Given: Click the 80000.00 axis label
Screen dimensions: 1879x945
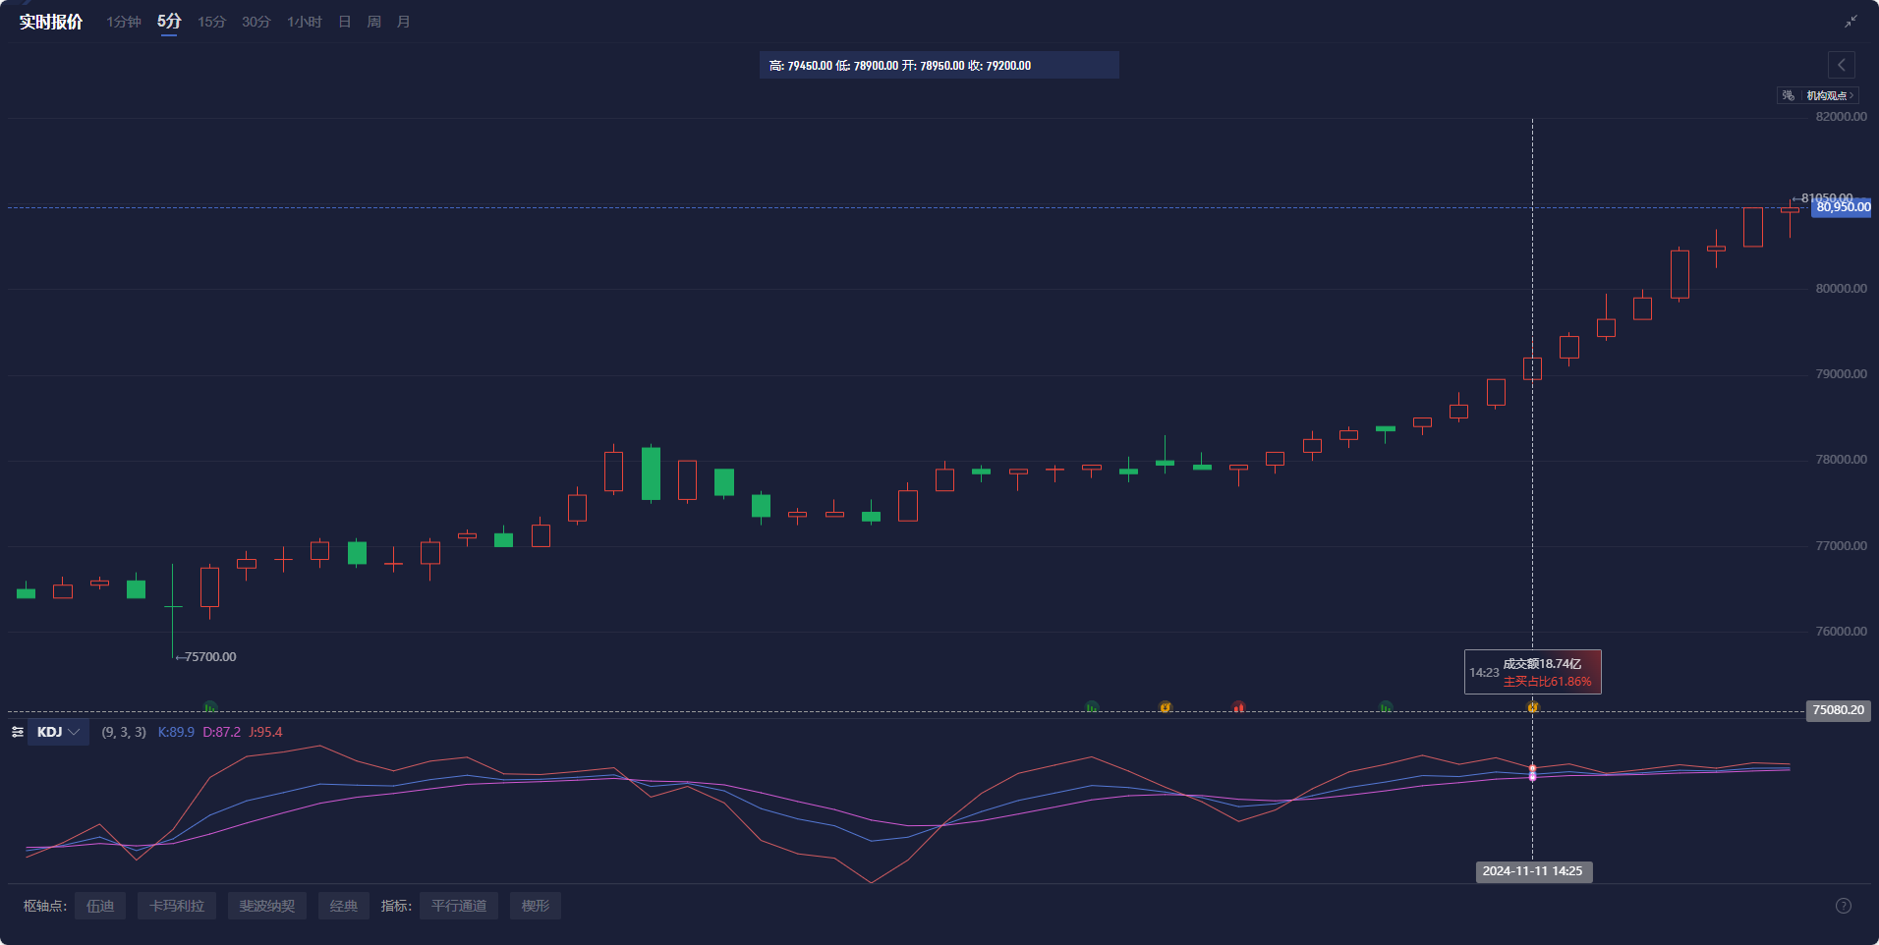Looking at the screenshot, I should point(1842,289).
